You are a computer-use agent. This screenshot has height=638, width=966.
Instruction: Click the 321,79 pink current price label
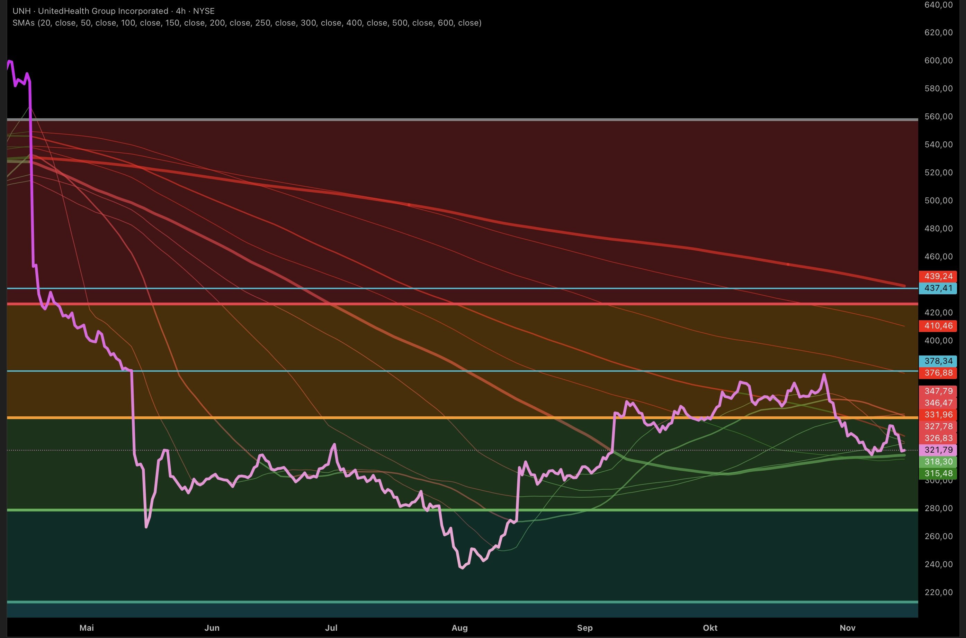(938, 450)
